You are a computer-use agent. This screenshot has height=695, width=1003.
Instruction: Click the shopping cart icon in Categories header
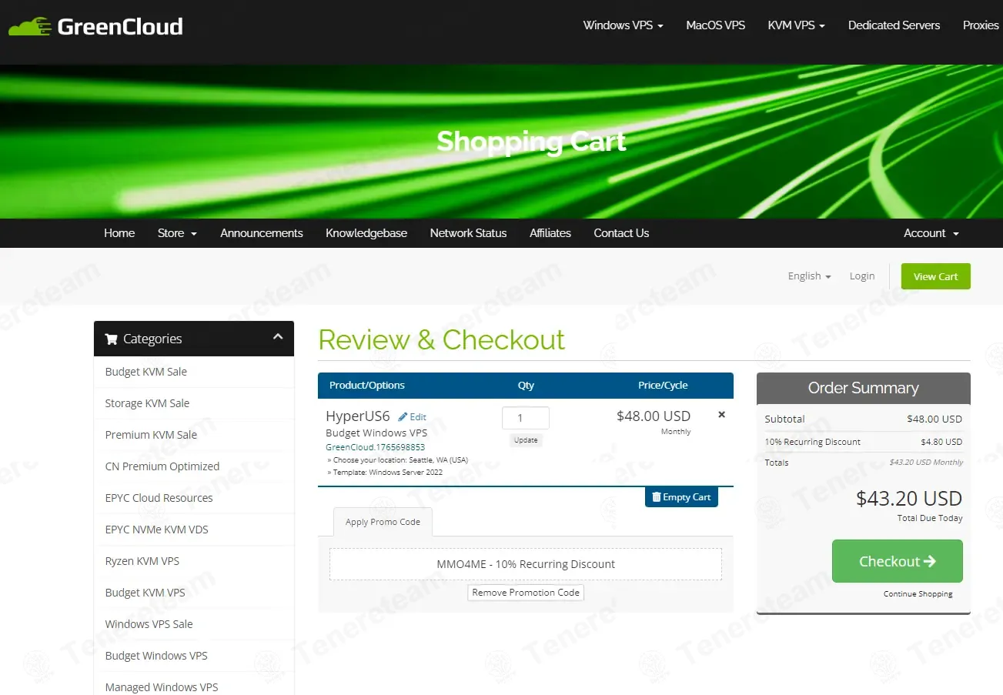pyautogui.click(x=111, y=339)
